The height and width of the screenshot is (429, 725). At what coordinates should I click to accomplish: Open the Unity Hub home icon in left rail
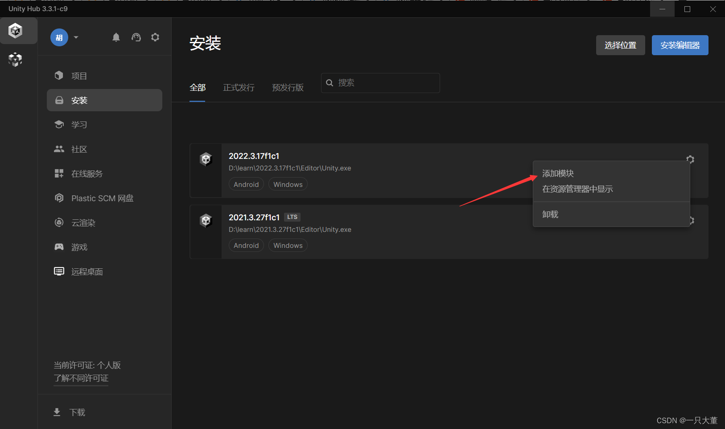pos(16,31)
